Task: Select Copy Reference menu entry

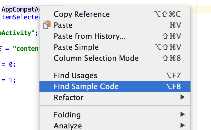Action: (115, 14)
